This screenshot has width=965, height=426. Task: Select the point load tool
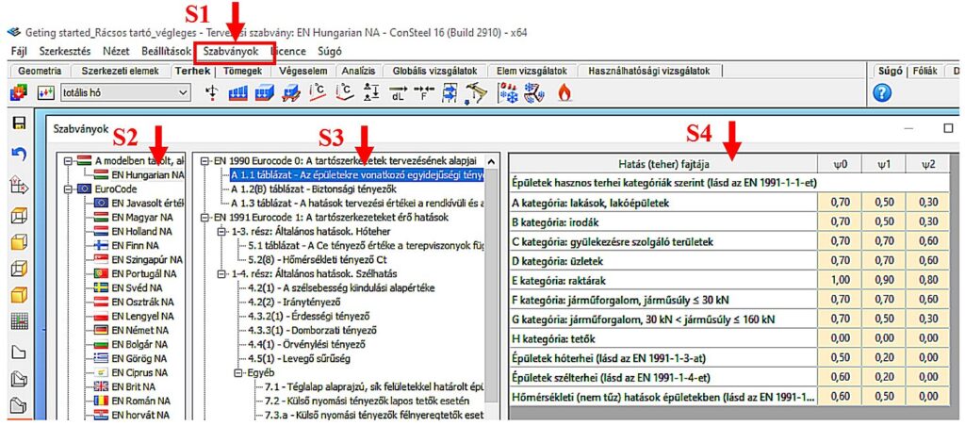click(212, 93)
